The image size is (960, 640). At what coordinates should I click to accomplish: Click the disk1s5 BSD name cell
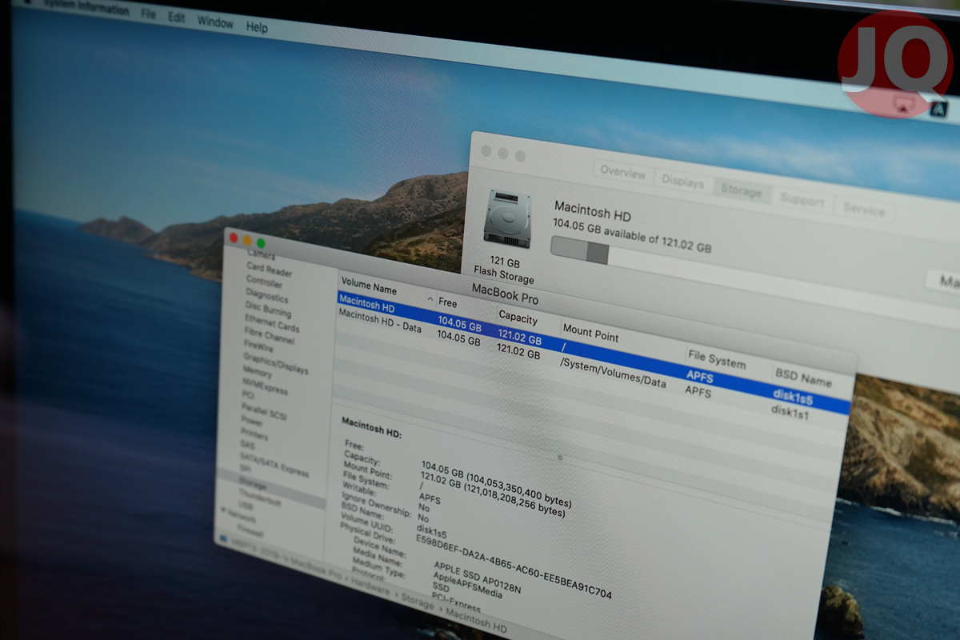793,395
